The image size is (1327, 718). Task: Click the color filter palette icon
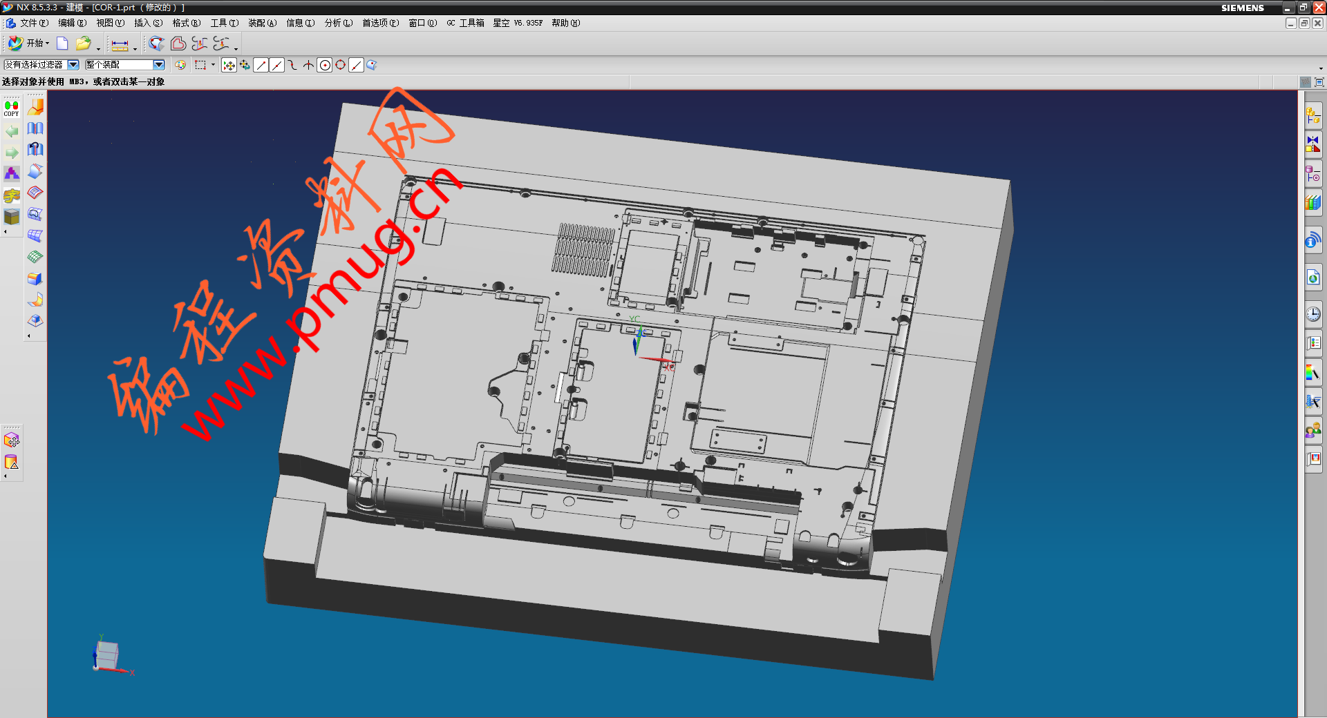pyautogui.click(x=180, y=65)
